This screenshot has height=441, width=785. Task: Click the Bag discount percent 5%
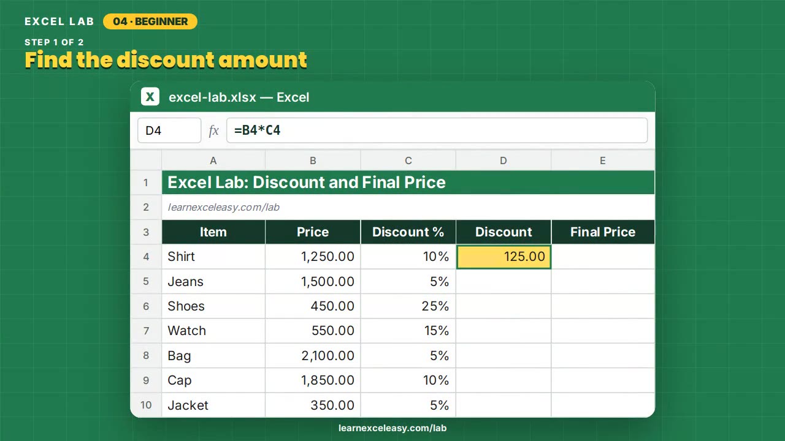click(408, 356)
